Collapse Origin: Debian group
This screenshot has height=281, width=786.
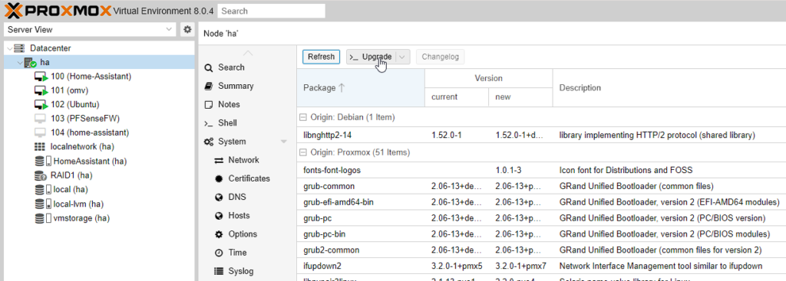point(302,117)
